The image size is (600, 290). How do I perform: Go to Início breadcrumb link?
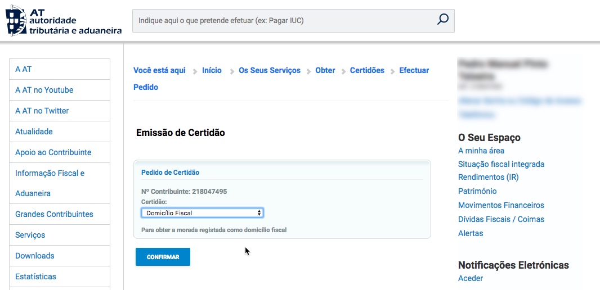(212, 70)
